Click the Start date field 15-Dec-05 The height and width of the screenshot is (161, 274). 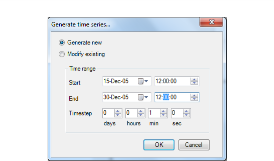pos(118,81)
